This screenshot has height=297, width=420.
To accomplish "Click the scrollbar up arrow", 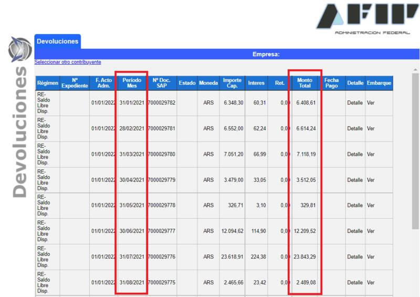I will pyautogui.click(x=416, y=70).
